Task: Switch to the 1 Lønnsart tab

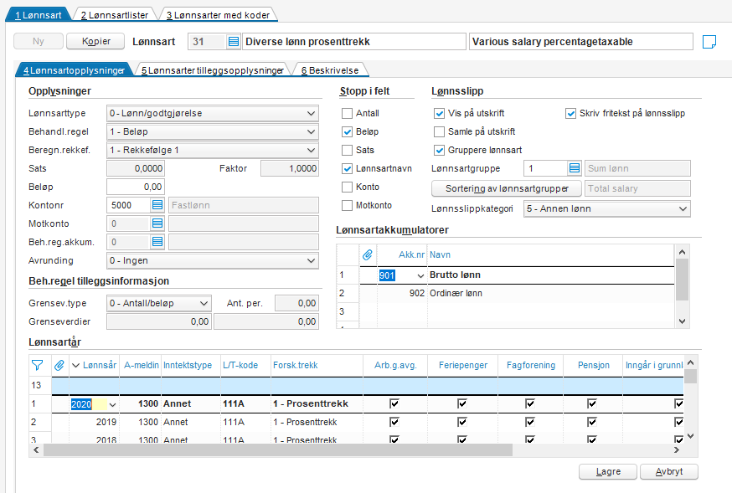Action: pyautogui.click(x=38, y=15)
